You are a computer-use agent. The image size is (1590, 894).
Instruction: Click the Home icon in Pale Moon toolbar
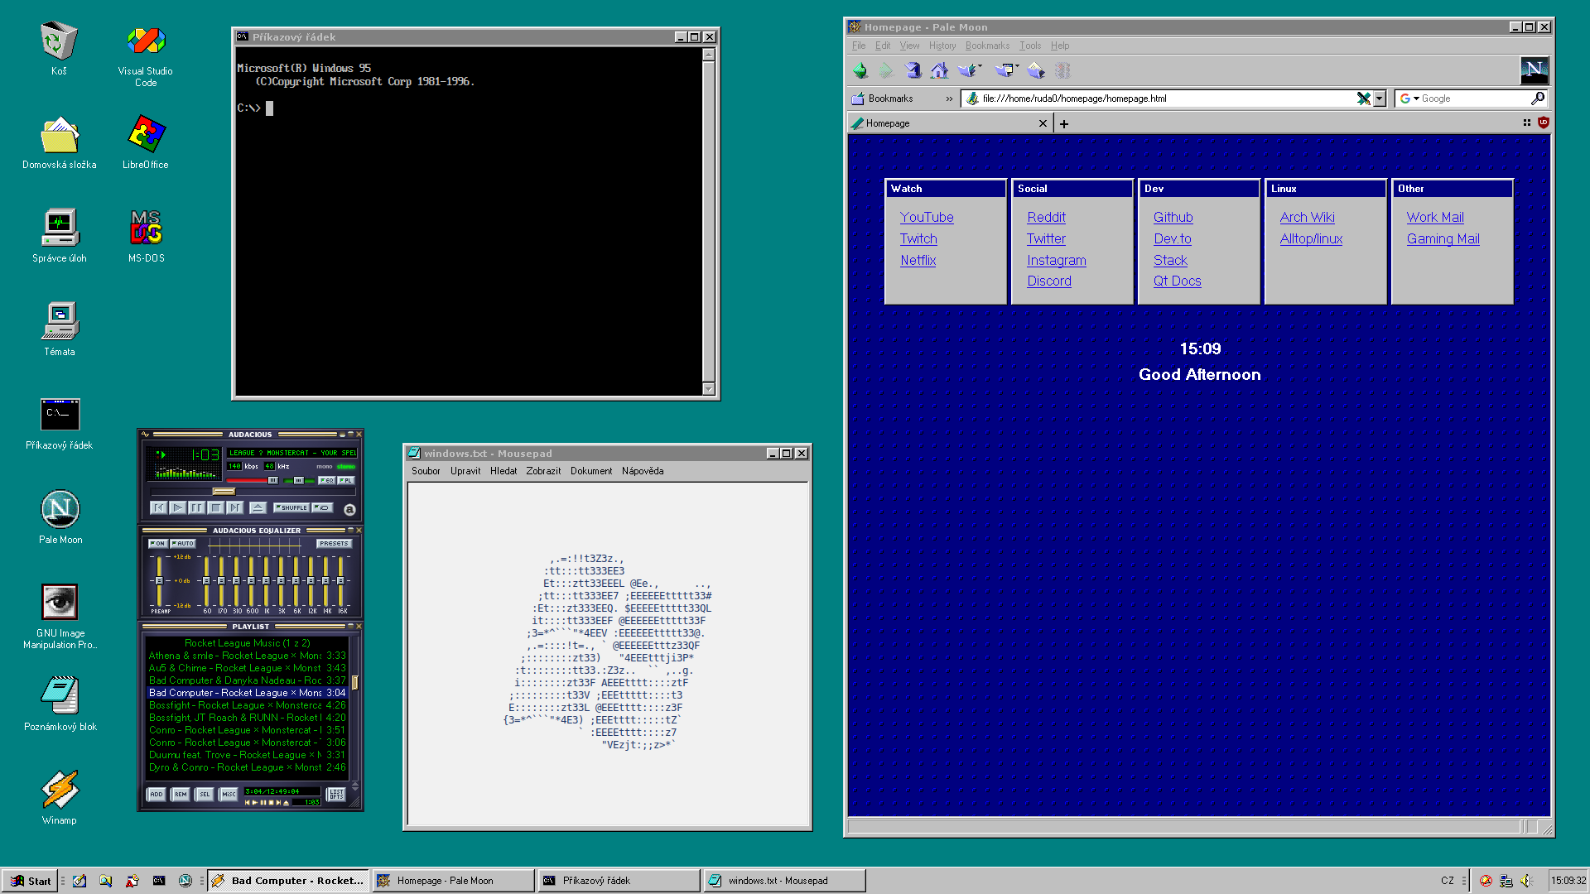point(939,70)
